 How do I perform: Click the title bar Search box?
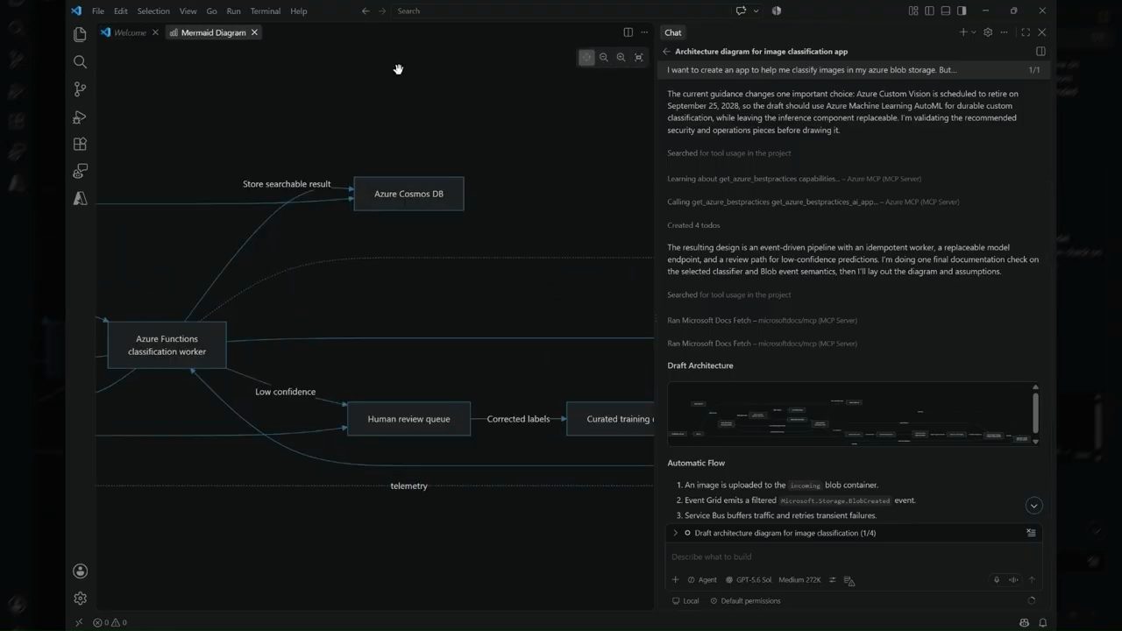coord(561,11)
